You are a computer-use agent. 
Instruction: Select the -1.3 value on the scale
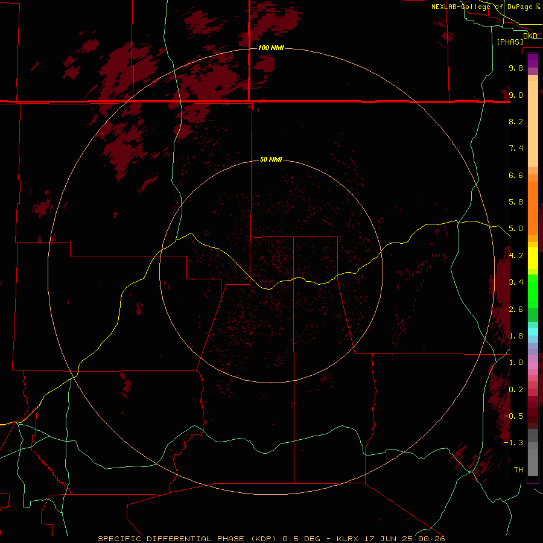click(x=513, y=443)
